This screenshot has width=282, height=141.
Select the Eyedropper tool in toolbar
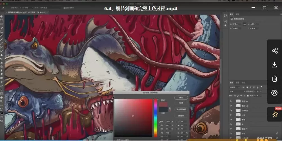2,36
